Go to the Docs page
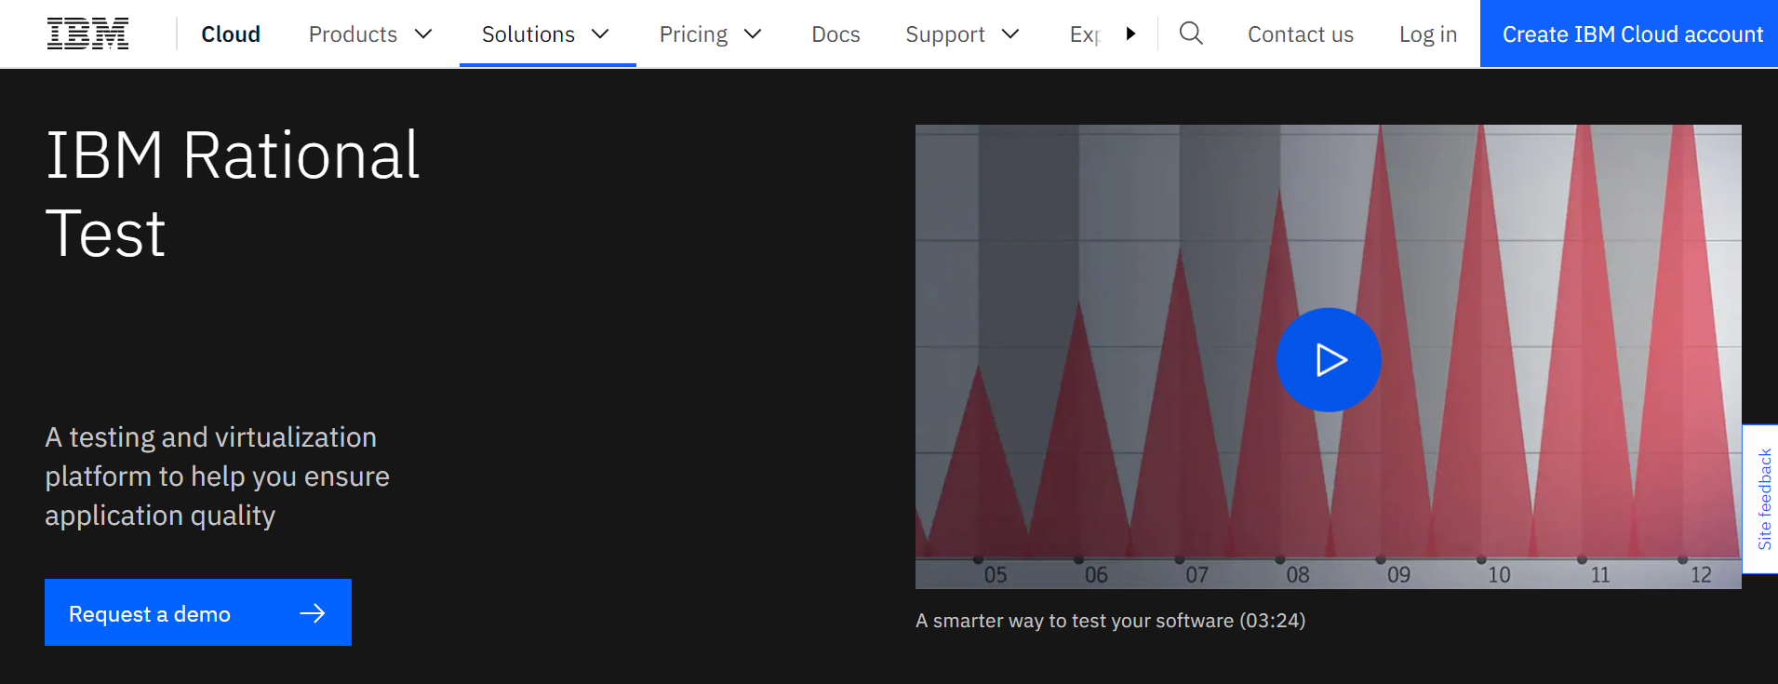The width and height of the screenshot is (1778, 684). tap(836, 34)
